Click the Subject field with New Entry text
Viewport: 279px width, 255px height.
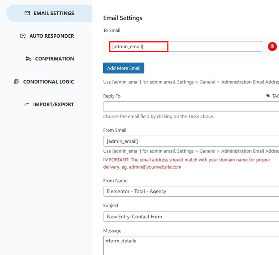(191, 216)
